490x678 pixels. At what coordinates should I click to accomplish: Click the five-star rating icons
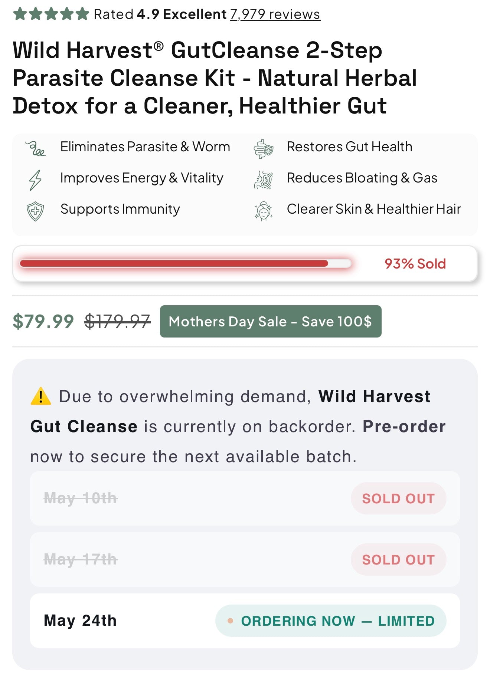(x=51, y=14)
